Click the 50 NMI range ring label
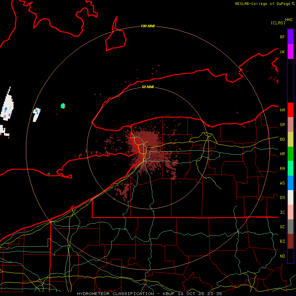This screenshot has width=296, height=296. (x=148, y=87)
